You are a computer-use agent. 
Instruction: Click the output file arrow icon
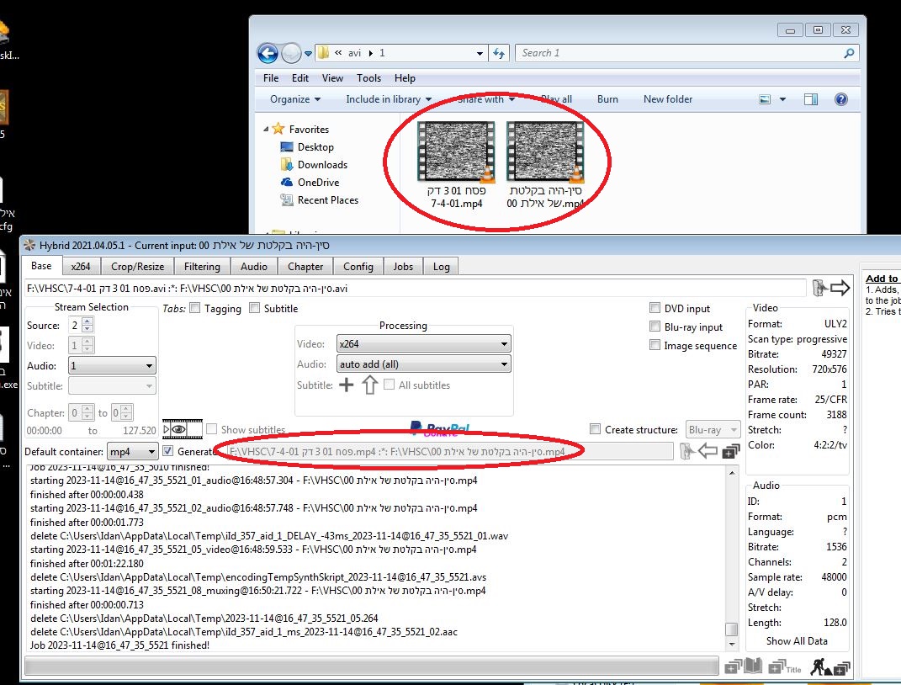708,452
